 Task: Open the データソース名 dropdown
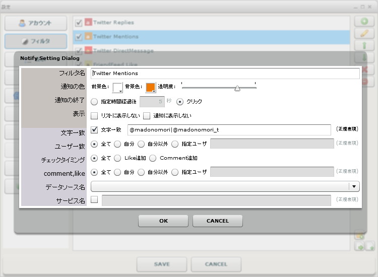tap(225, 186)
